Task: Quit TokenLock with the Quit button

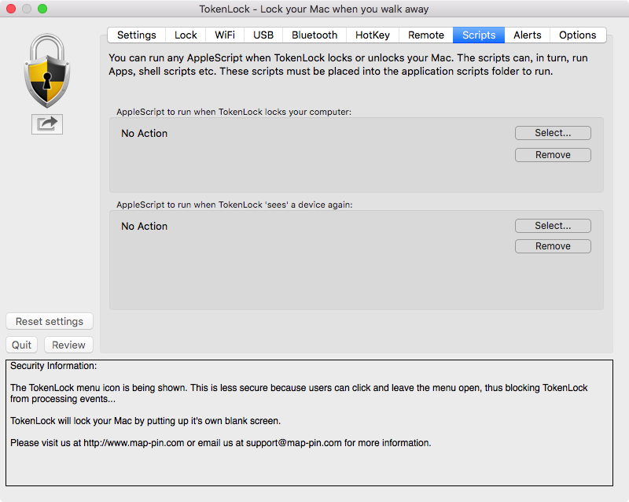Action: pyautogui.click(x=22, y=345)
